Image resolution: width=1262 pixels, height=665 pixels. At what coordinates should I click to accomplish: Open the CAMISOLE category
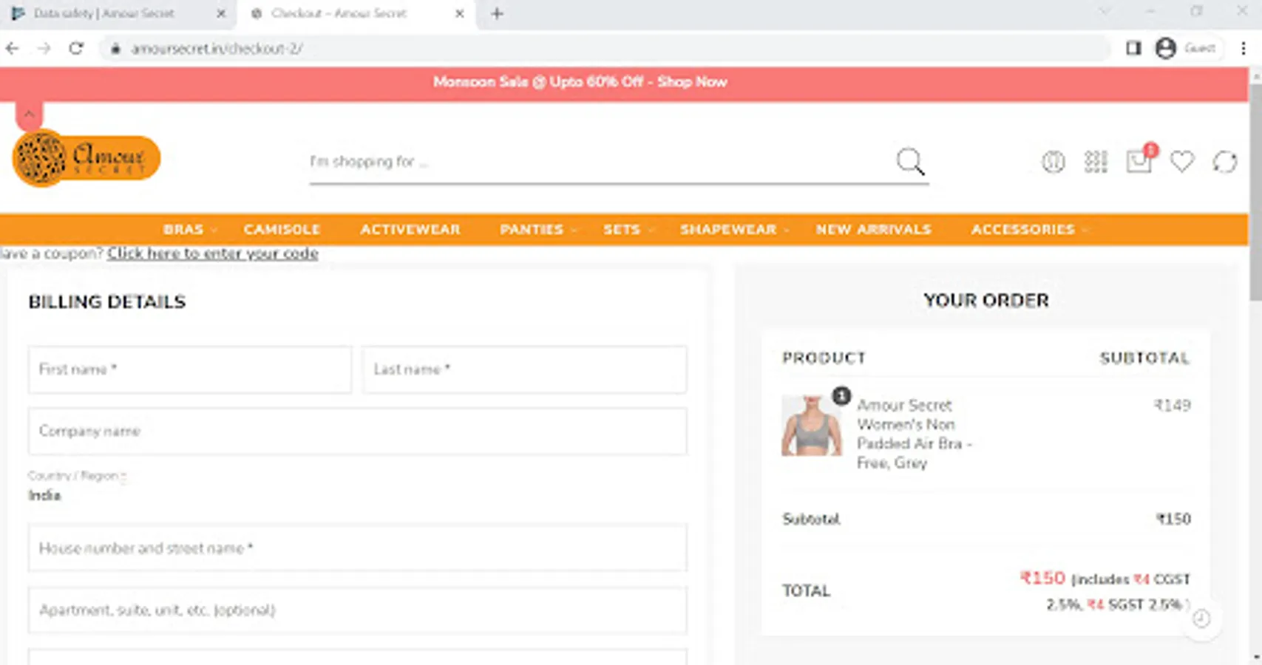[282, 230]
